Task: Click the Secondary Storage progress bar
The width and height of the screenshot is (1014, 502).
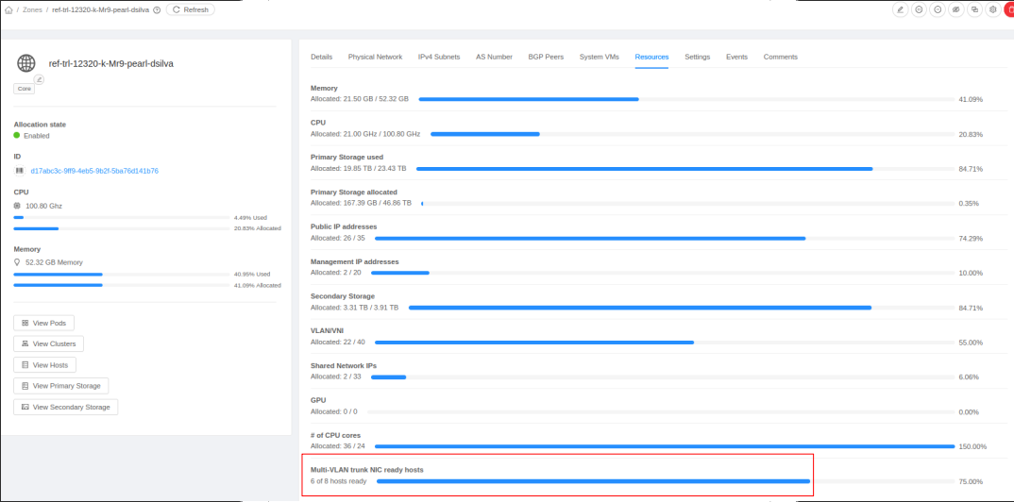Action: 681,308
